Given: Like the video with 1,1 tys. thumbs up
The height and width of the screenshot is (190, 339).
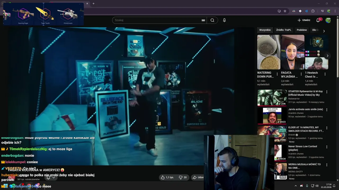Looking at the screenshot, I should click(167, 177).
